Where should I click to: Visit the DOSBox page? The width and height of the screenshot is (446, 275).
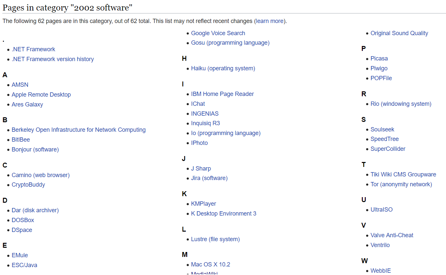23,220
